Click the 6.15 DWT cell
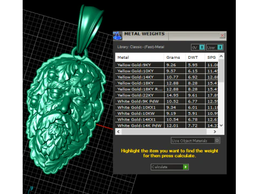Image resolution: width=259 pixels, height=194 pixels. click(x=195, y=71)
